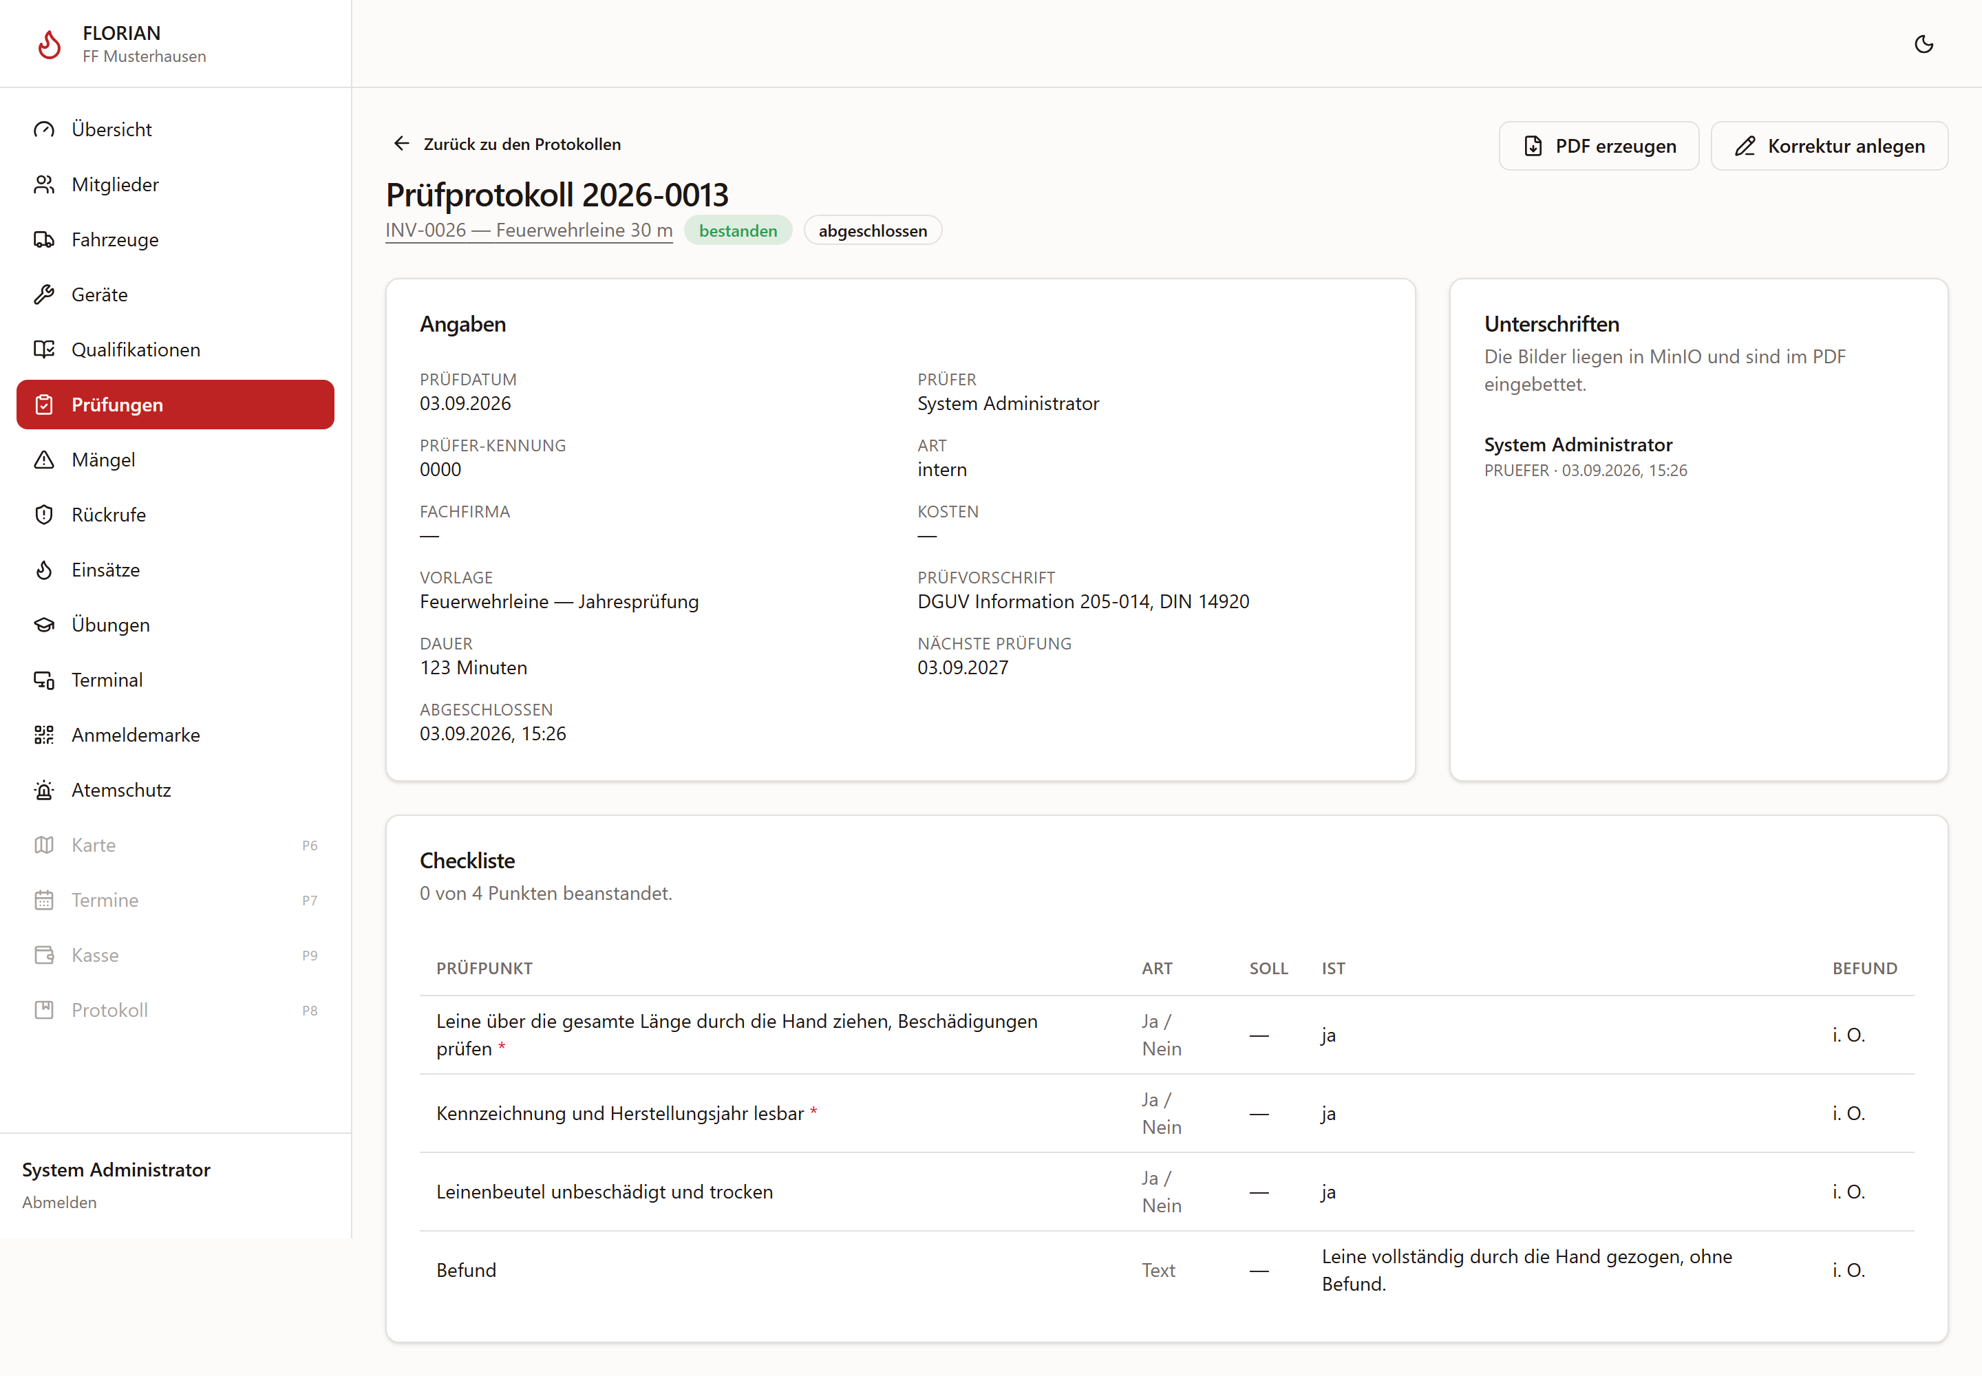This screenshot has width=1982, height=1376.
Task: Open Geräte via the wrench icon
Action: click(x=44, y=295)
